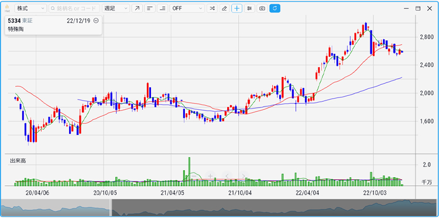
Task: Take a chart snapshot with camera icon
Action: click(262, 8)
